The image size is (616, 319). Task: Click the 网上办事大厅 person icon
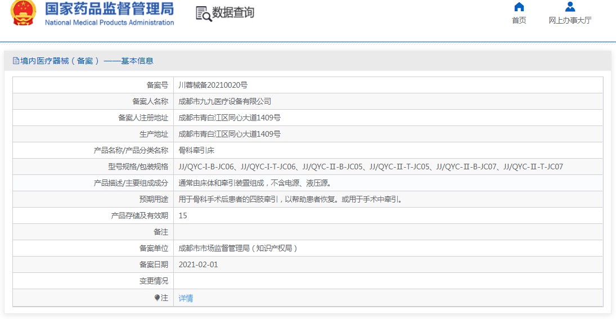point(570,7)
